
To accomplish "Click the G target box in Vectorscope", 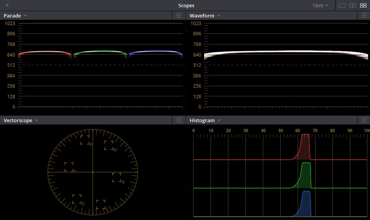I will coord(77,199).
